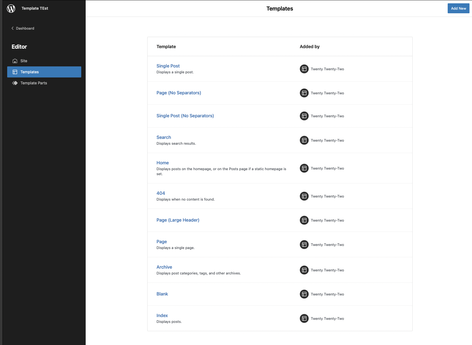Click the theme icon next to Archive
Screen dimensions: 472x345
[304, 270]
